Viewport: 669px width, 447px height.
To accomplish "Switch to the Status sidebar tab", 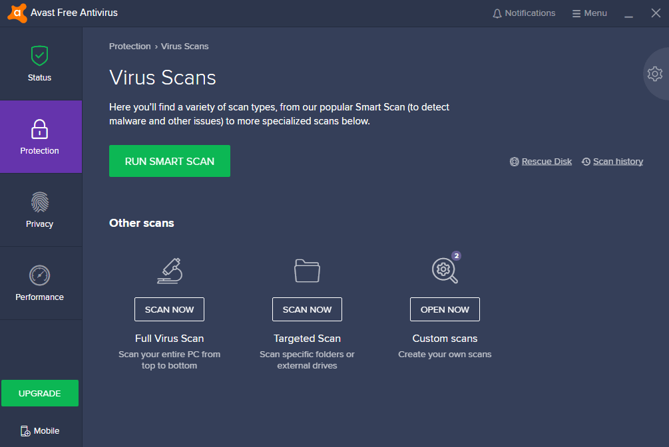I will 41,64.
